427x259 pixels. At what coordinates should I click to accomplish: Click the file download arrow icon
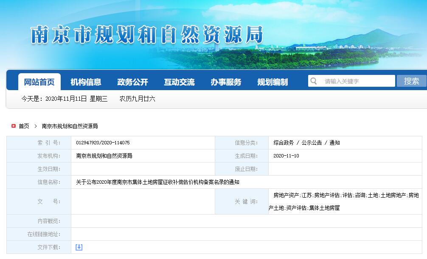coord(79,247)
